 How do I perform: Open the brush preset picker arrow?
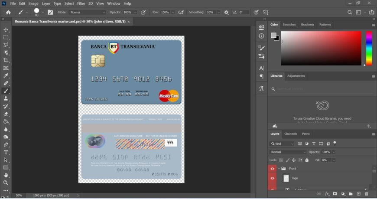(43, 12)
